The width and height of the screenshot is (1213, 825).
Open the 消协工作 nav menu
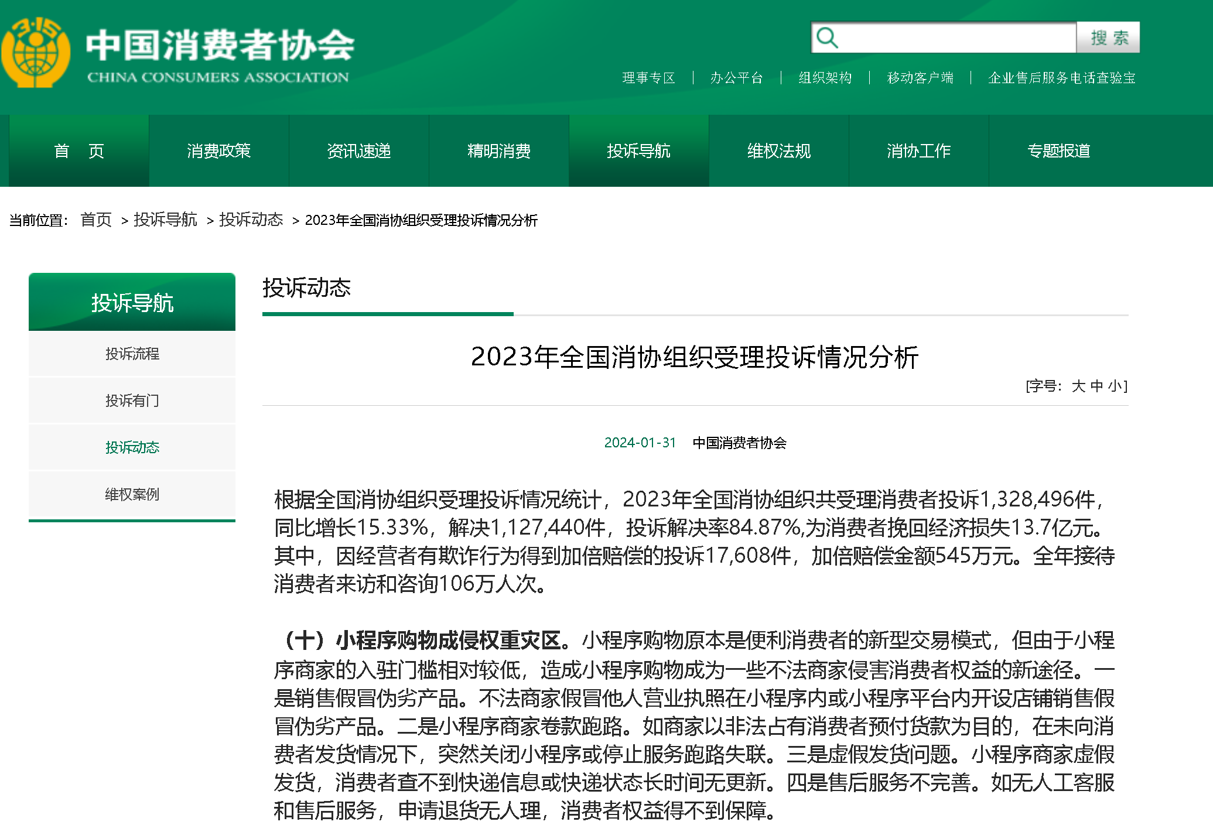(x=918, y=151)
